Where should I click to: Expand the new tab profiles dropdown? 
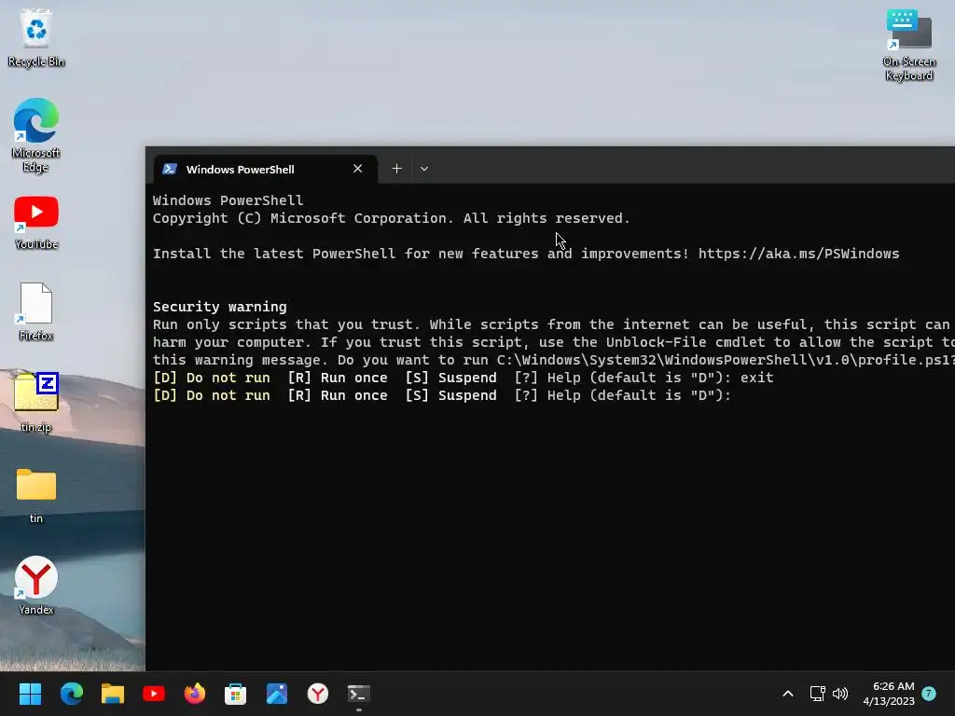point(424,169)
